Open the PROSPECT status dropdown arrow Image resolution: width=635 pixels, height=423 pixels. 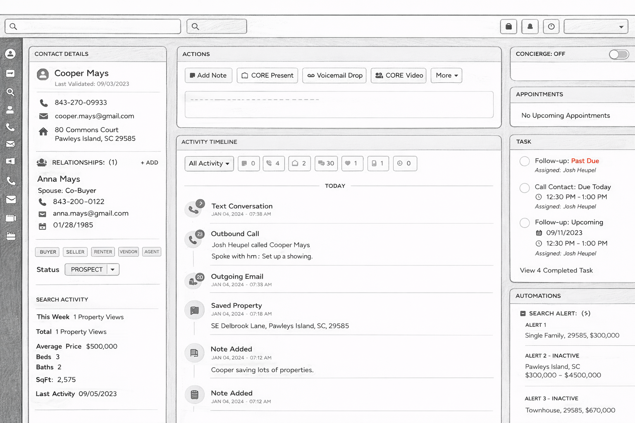click(x=112, y=270)
